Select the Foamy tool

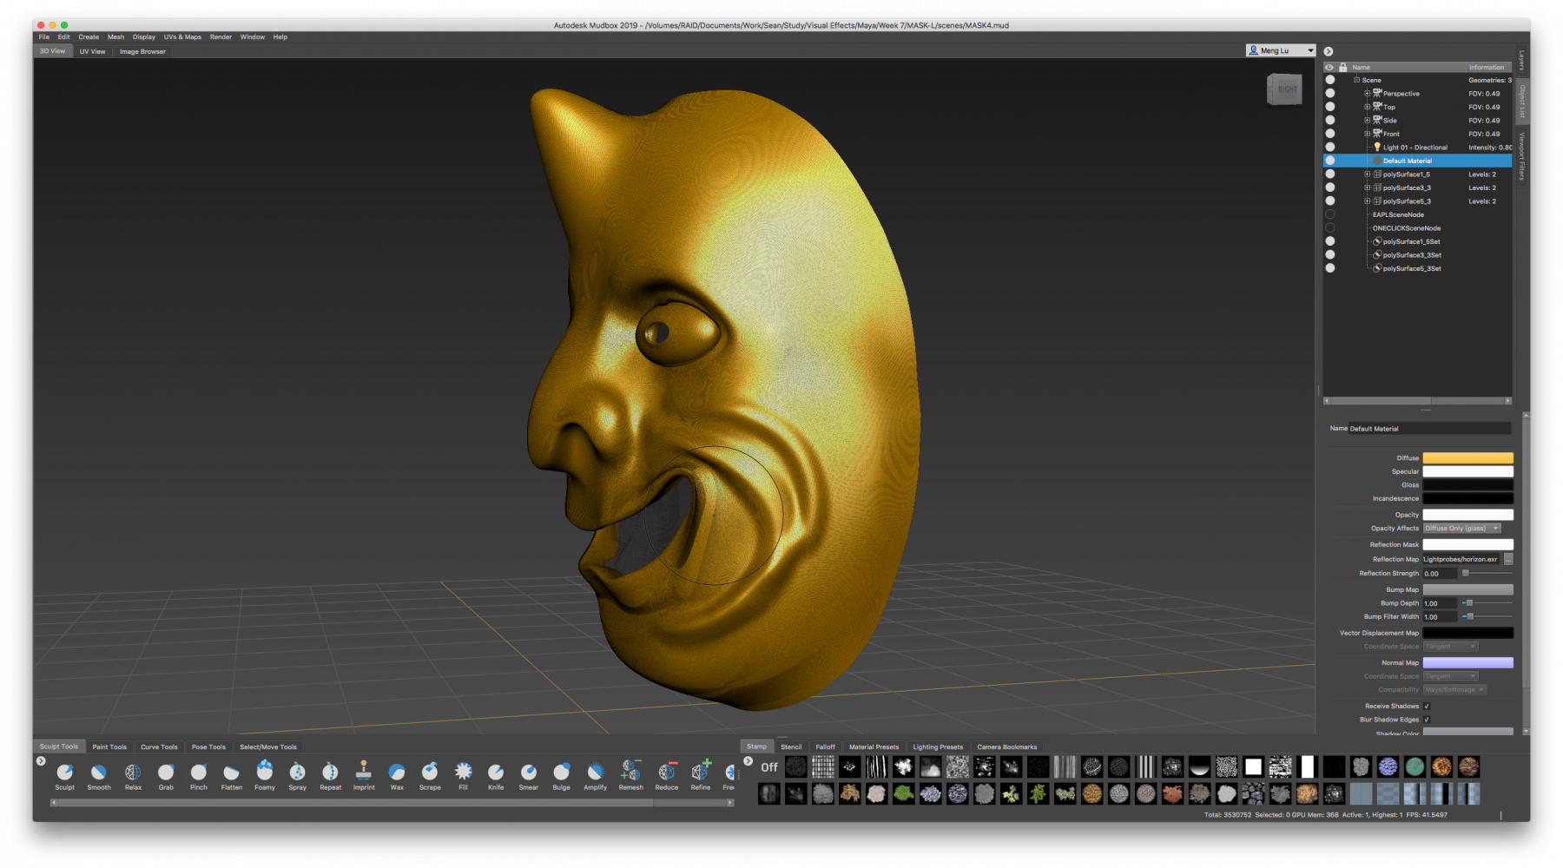[265, 774]
